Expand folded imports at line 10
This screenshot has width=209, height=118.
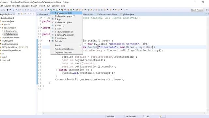pyautogui.click(x=41, y=28)
